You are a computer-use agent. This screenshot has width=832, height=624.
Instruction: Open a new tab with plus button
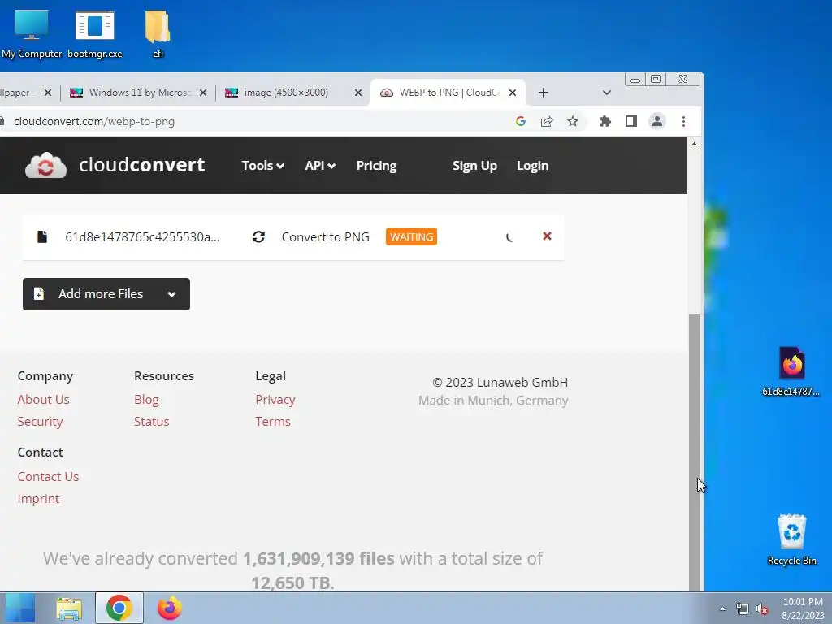point(544,93)
